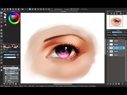Click the Navigator preview thumbnail
The width and height of the screenshot is (127, 95).
pos(116,21)
